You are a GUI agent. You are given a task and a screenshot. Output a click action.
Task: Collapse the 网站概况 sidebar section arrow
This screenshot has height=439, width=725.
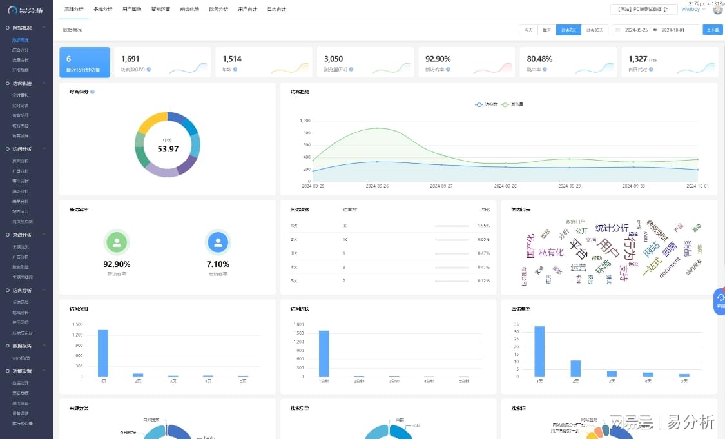click(x=44, y=28)
